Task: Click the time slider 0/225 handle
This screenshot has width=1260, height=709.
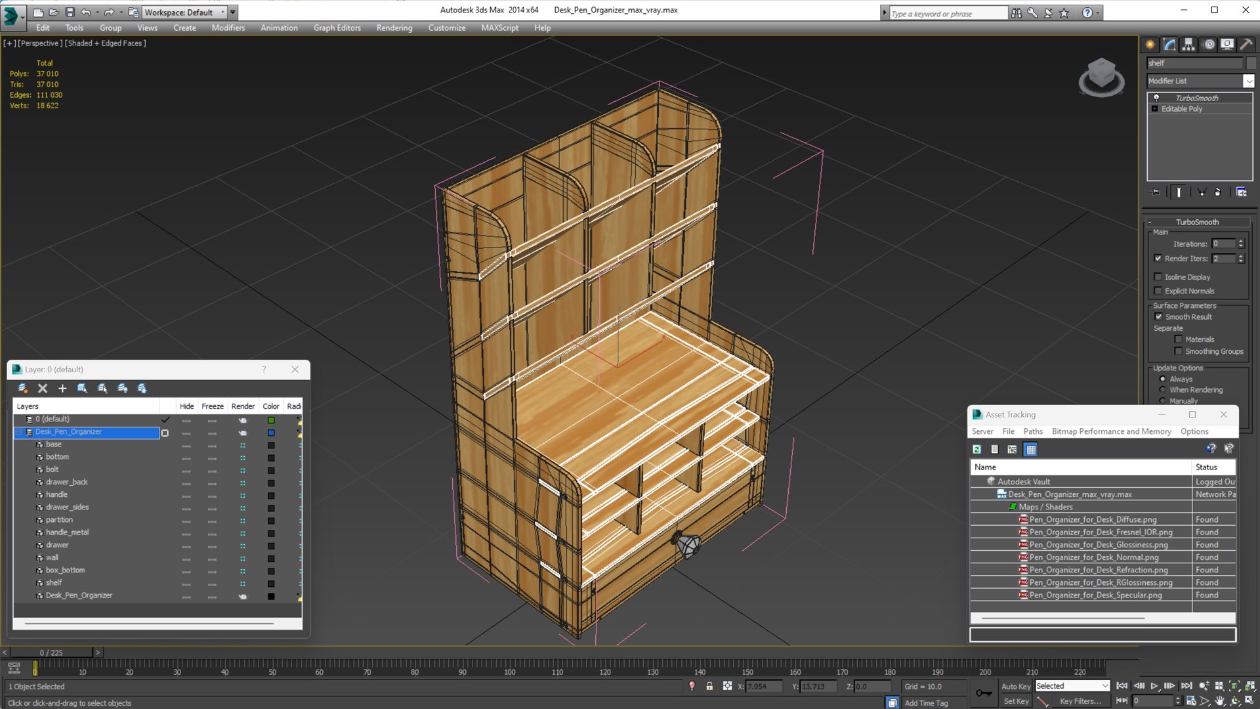Action: click(x=51, y=653)
